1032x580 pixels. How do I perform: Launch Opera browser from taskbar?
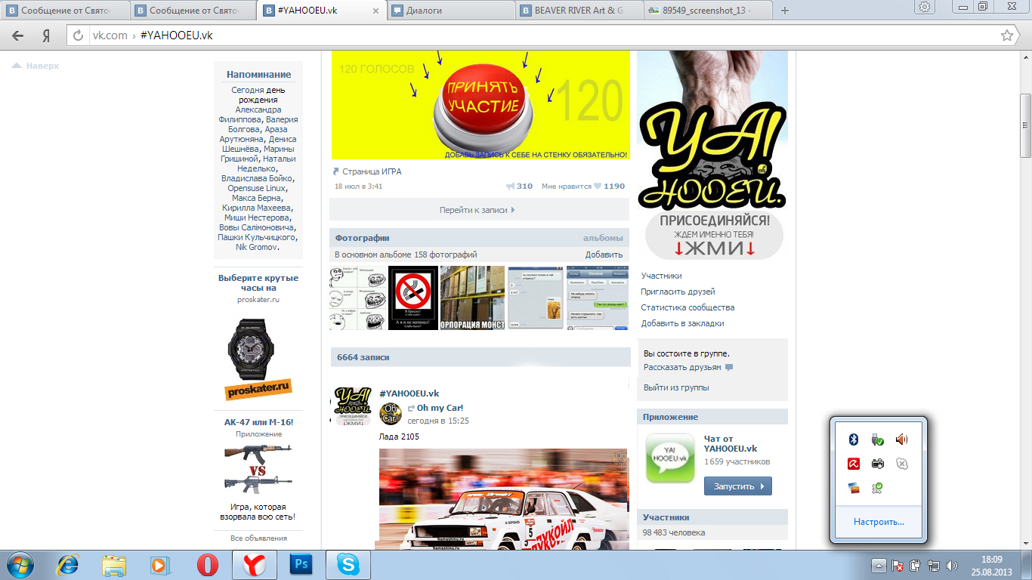208,565
